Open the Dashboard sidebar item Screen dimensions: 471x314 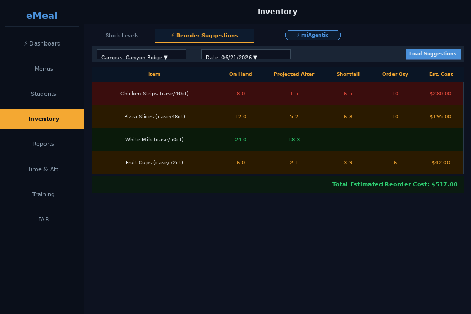click(x=42, y=43)
